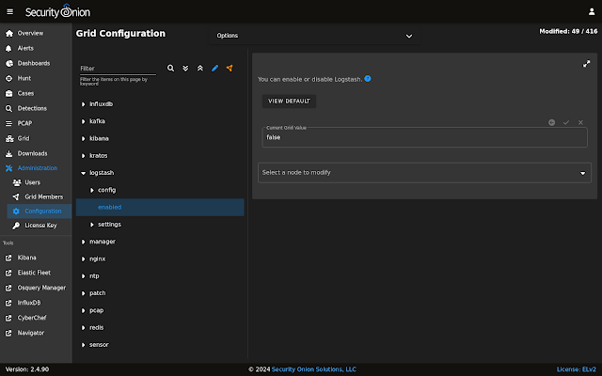Edit the Current Grid Value field
Viewport: 602px width, 376px height.
click(424, 137)
